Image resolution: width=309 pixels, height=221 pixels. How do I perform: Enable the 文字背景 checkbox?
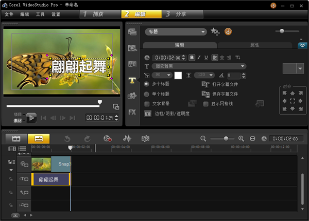[147, 103]
